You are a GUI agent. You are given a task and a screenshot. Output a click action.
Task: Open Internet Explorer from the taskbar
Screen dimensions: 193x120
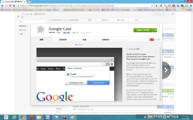(x=14, y=117)
